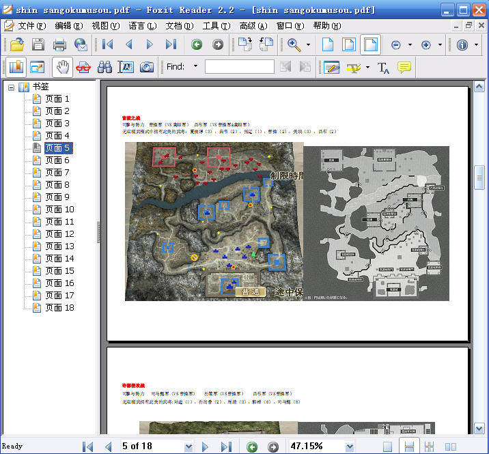The image size is (489, 454).
Task: Open the 视图(V) menu
Action: point(106,26)
